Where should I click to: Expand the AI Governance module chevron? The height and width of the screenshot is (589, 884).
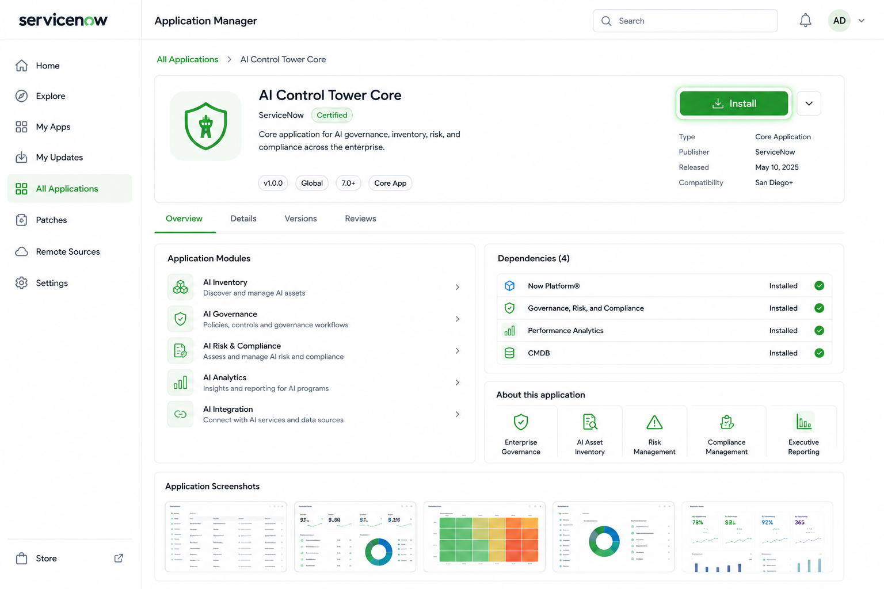click(x=458, y=319)
